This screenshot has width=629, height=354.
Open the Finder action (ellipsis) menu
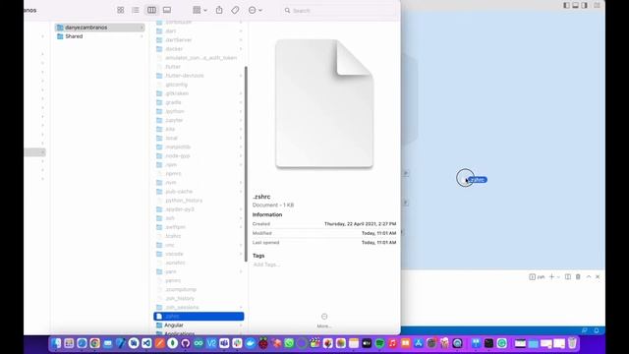(x=256, y=10)
